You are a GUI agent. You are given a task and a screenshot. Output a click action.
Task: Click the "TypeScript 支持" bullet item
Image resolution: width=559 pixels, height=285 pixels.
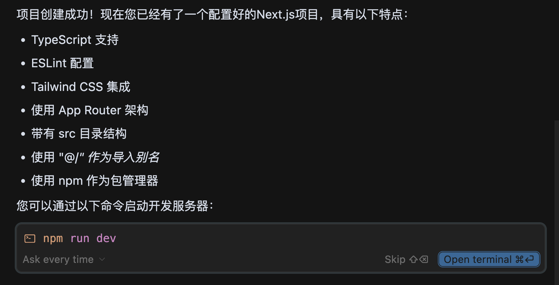click(75, 40)
